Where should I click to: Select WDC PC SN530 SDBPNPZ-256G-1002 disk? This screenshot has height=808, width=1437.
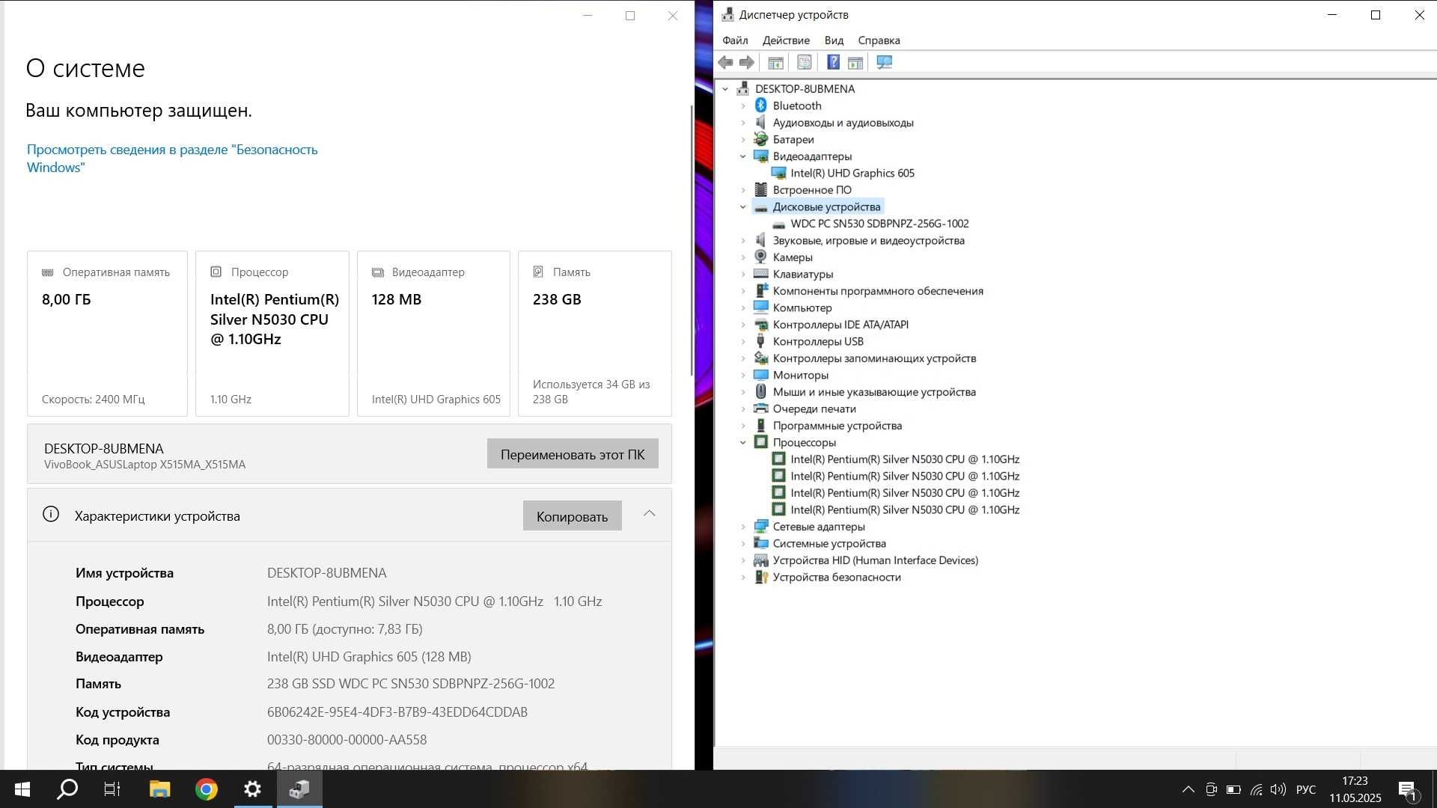[x=879, y=224]
